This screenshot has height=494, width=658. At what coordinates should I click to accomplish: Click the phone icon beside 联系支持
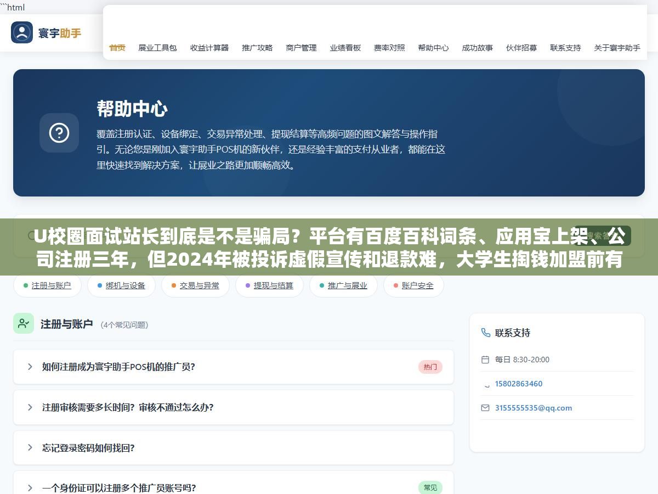click(485, 333)
